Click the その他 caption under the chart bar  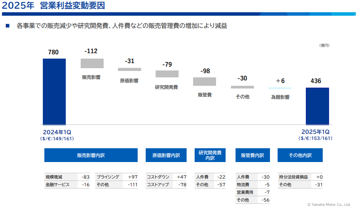tap(242, 97)
